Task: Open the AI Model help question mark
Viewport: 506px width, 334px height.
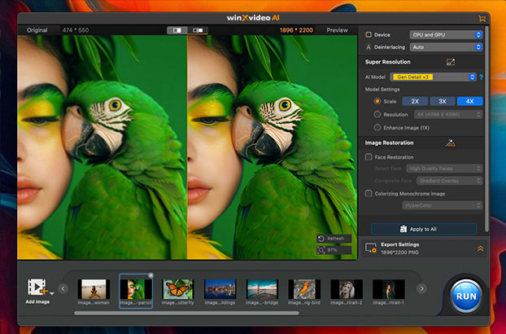Action: 481,77
